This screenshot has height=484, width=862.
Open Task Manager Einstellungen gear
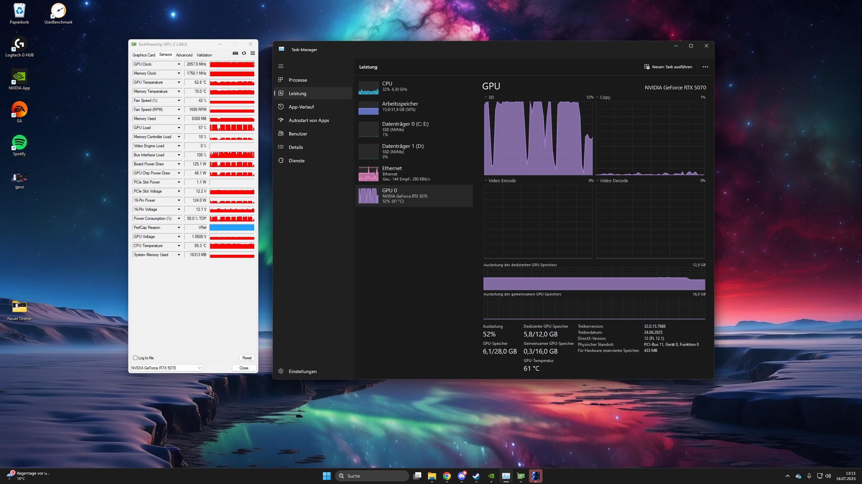[281, 371]
